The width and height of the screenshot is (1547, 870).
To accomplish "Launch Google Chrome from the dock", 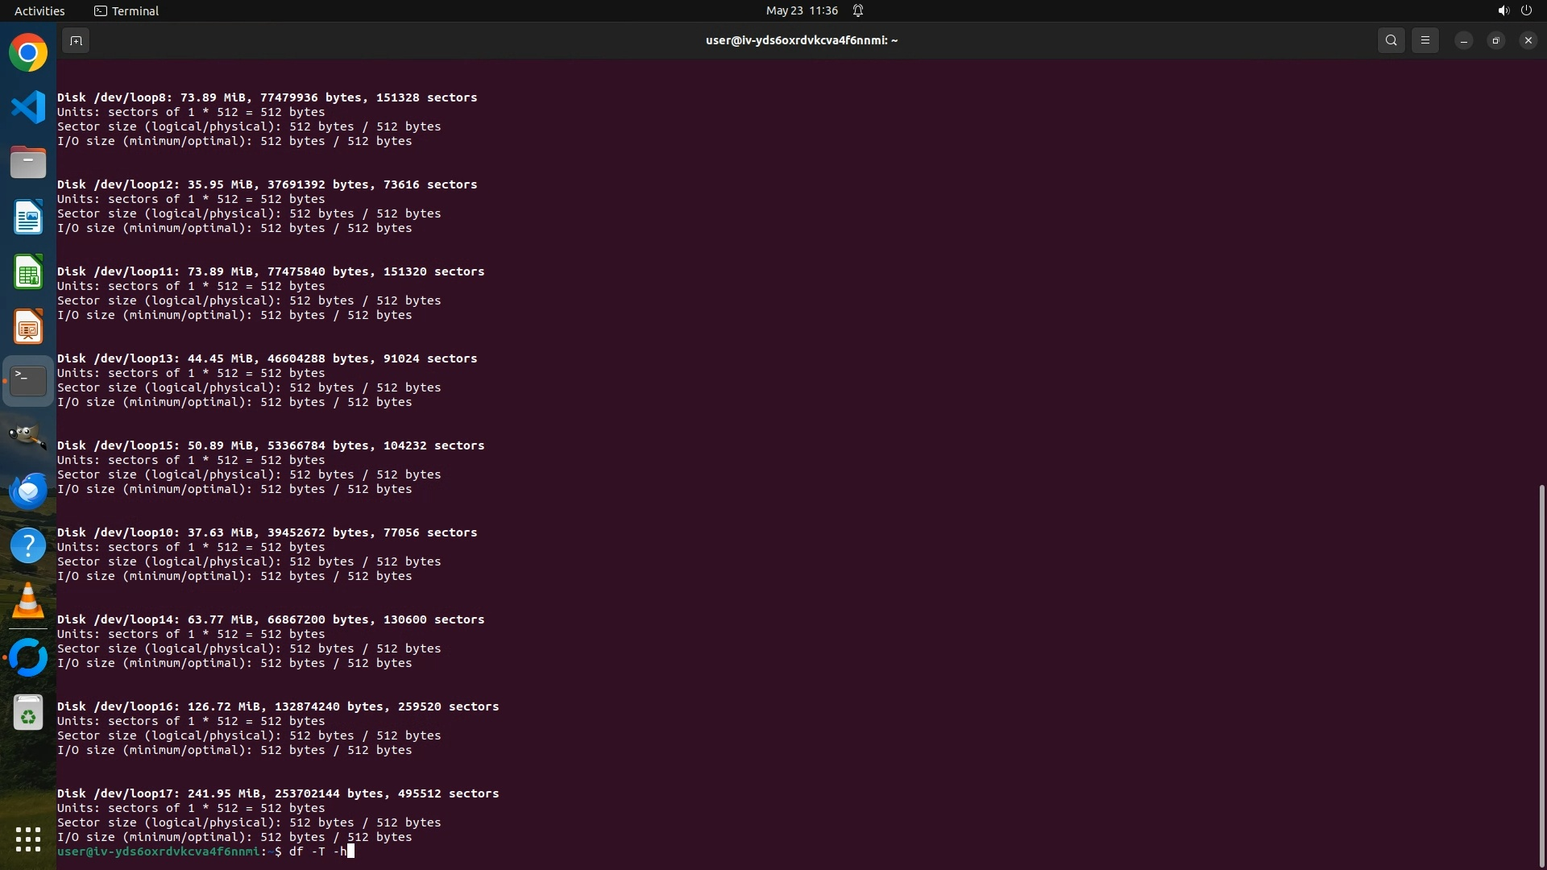I will click(28, 53).
